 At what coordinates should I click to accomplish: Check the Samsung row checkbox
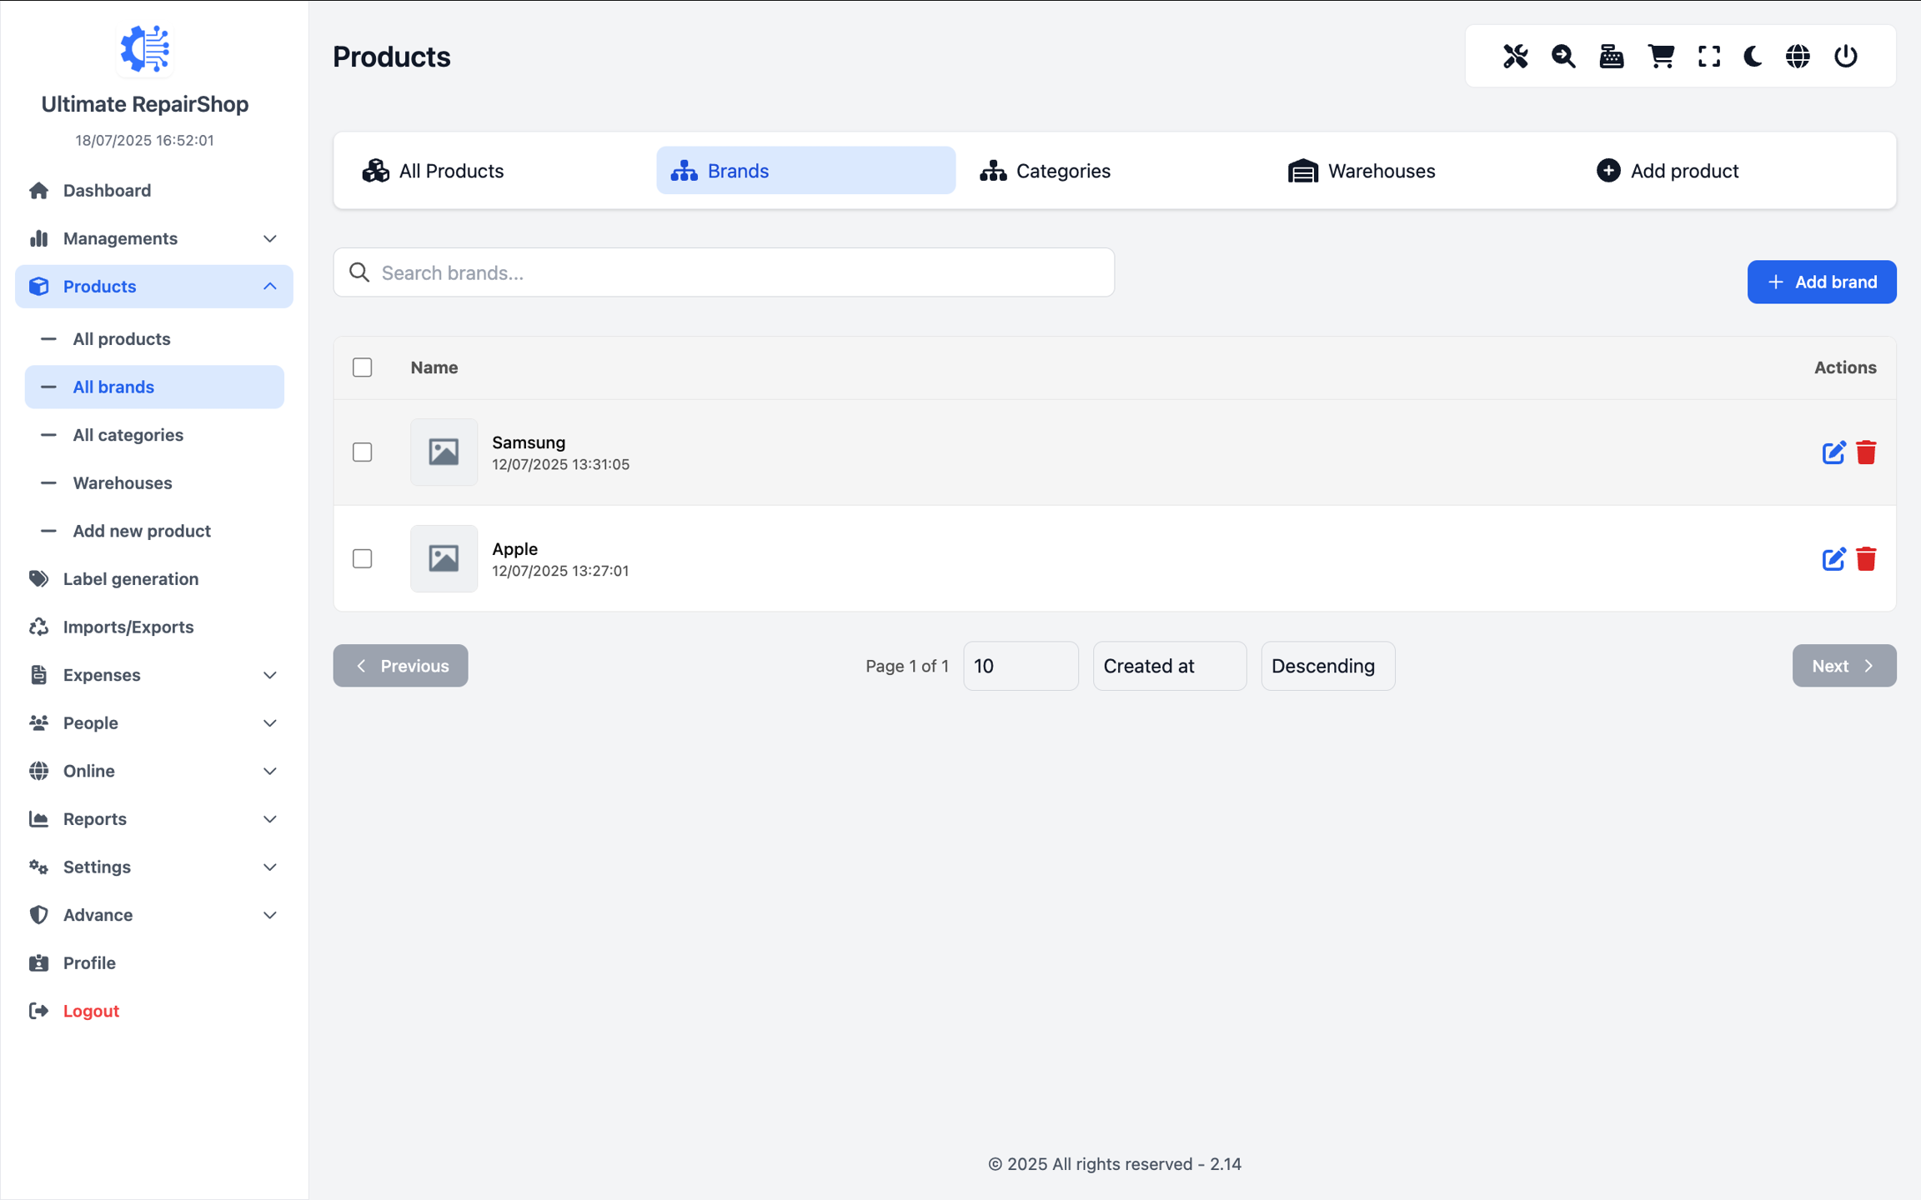362,452
